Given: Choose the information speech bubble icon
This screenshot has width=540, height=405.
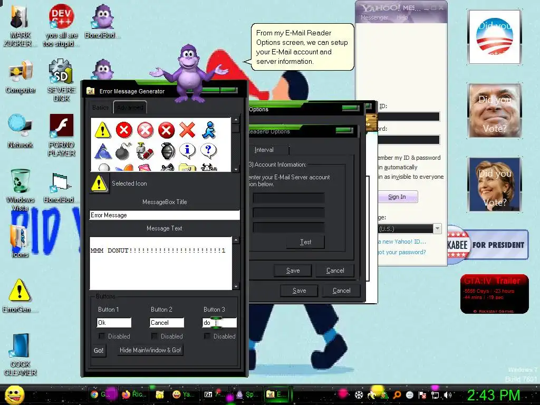Looking at the screenshot, I should coord(187,150).
